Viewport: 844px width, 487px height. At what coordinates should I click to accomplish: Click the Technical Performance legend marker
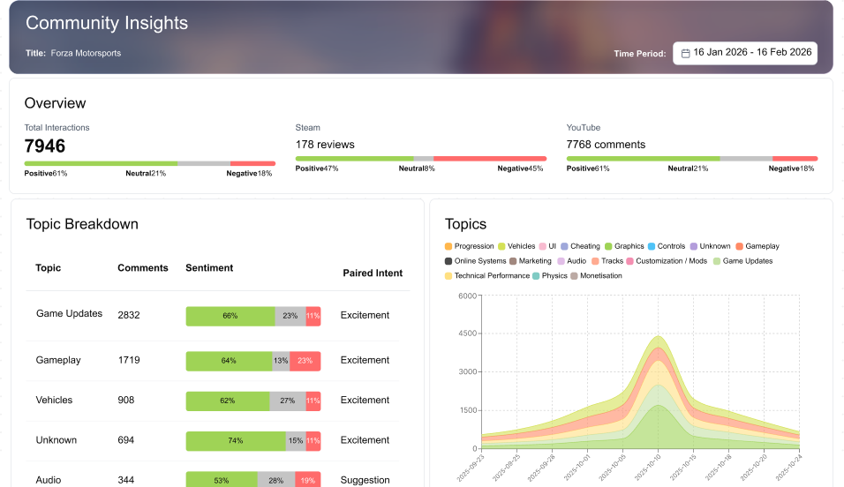pos(449,276)
